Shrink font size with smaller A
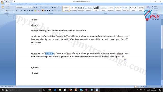This screenshot has width=163, height=92. [x=37, y=7]
